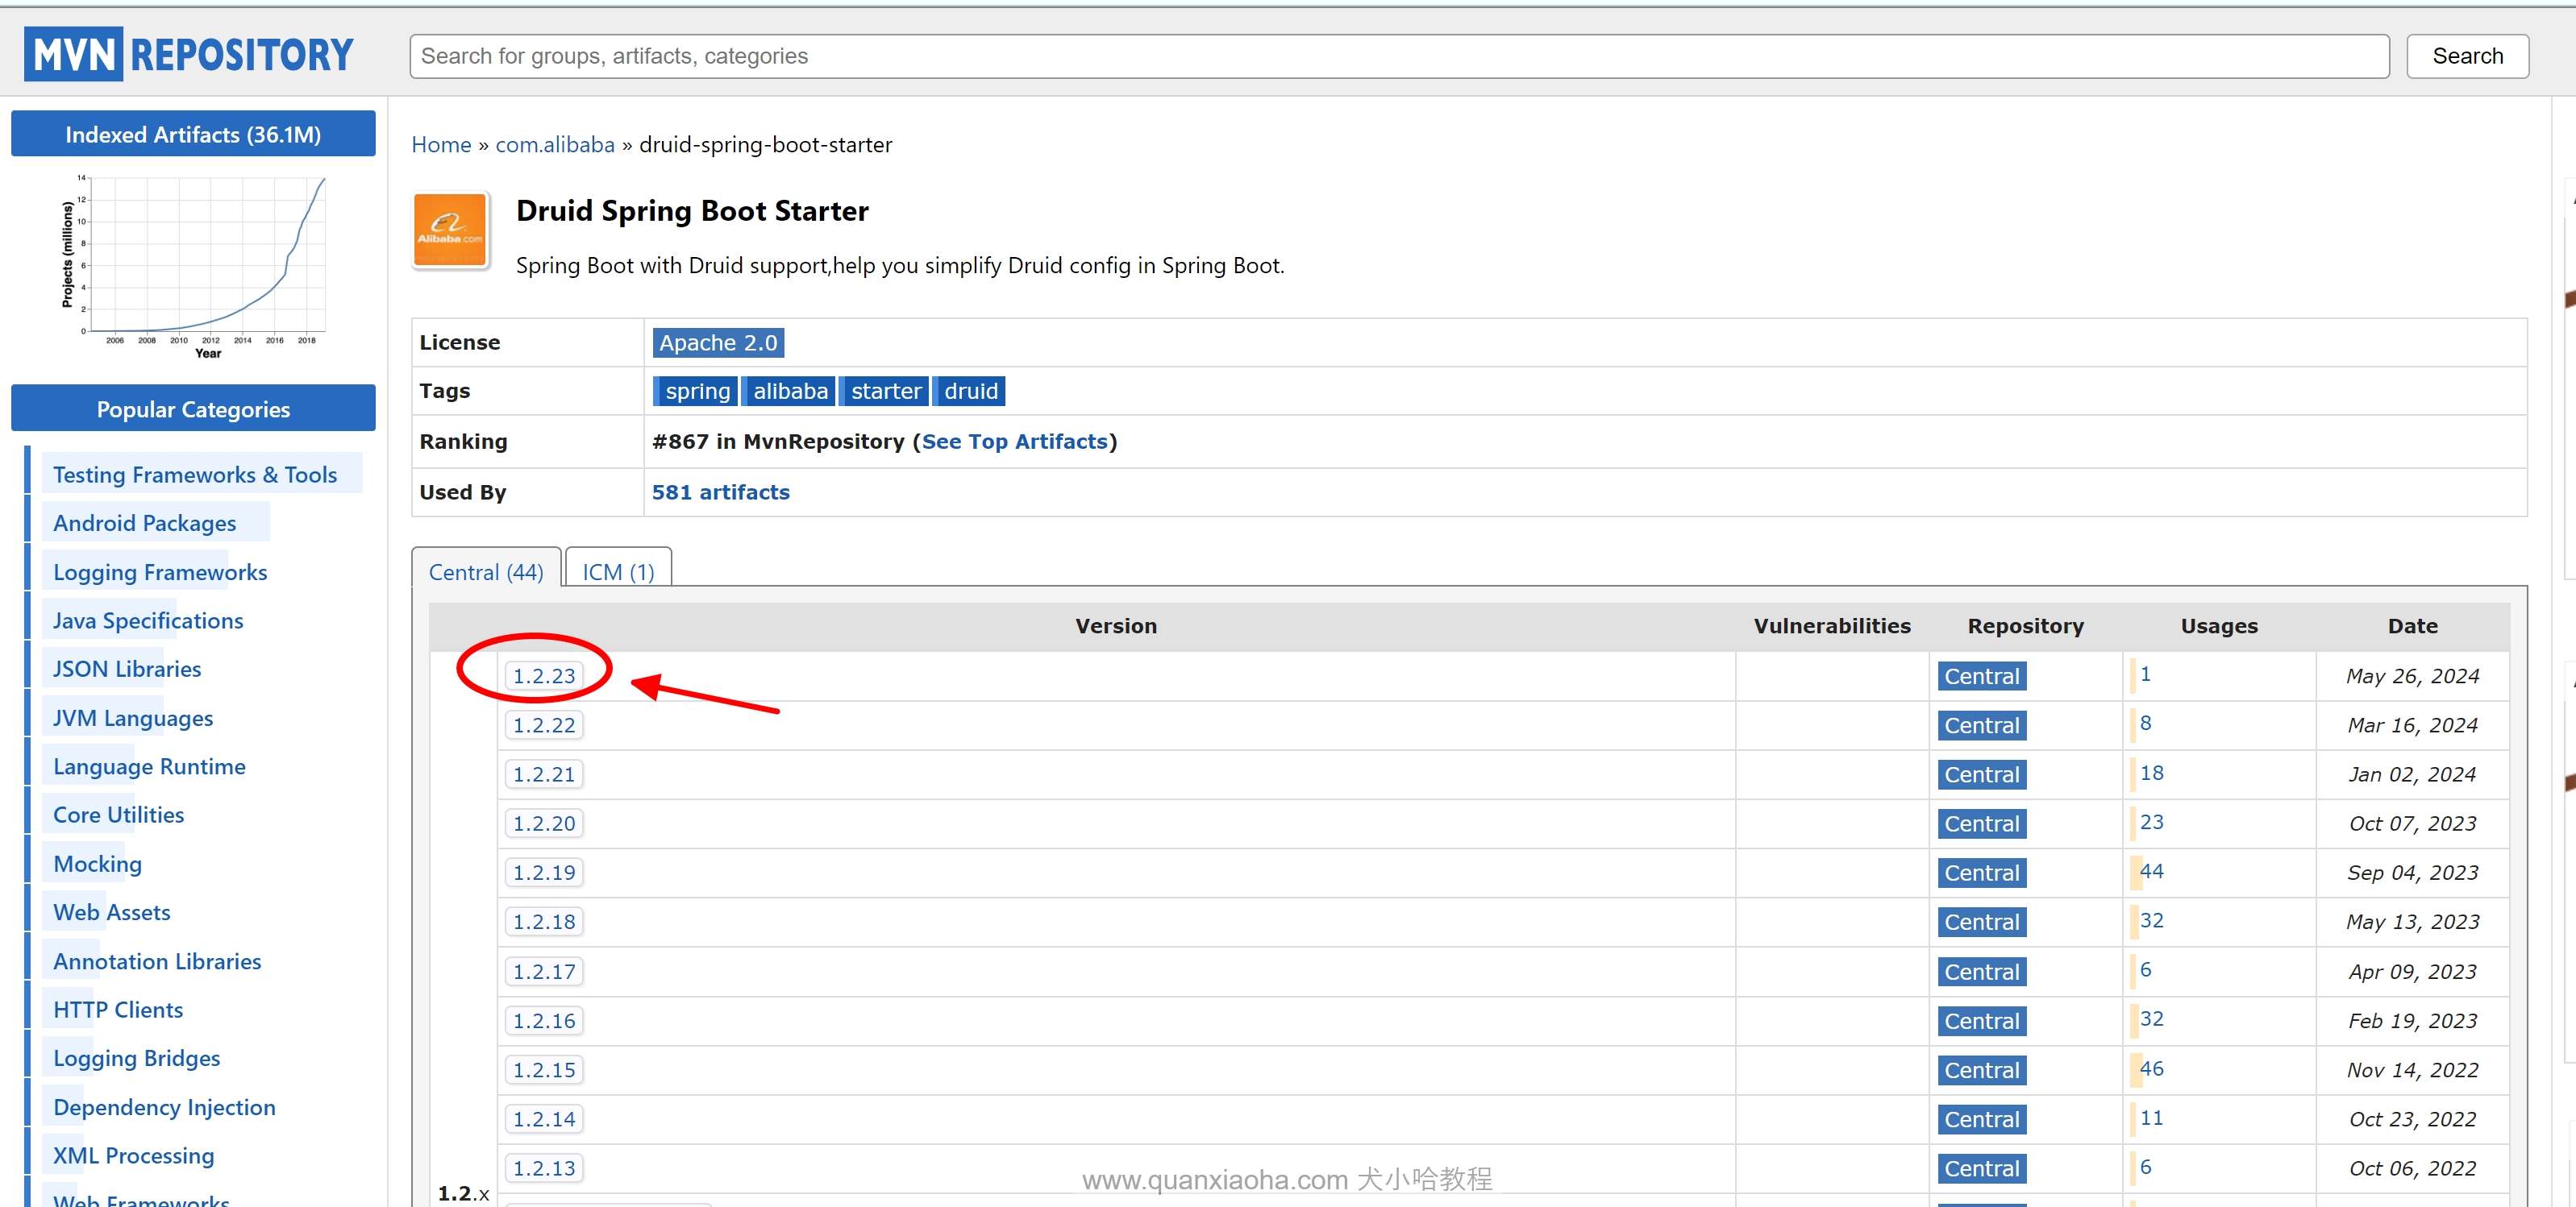Screen dimensions: 2576x1207
Task: Click the druid tag
Action: coord(970,391)
